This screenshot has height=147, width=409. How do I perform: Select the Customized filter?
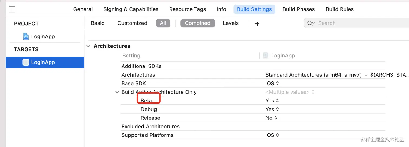coord(132,23)
